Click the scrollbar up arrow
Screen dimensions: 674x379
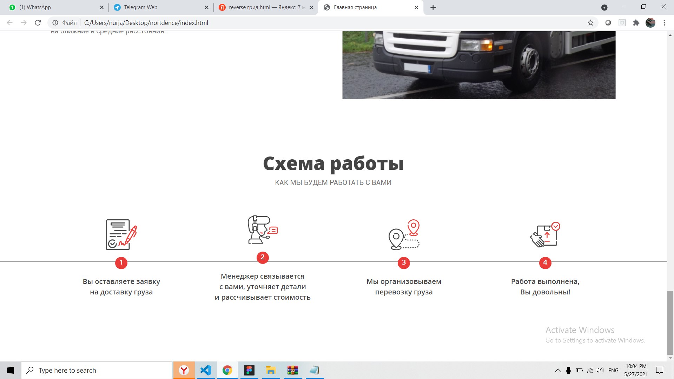[670, 35]
